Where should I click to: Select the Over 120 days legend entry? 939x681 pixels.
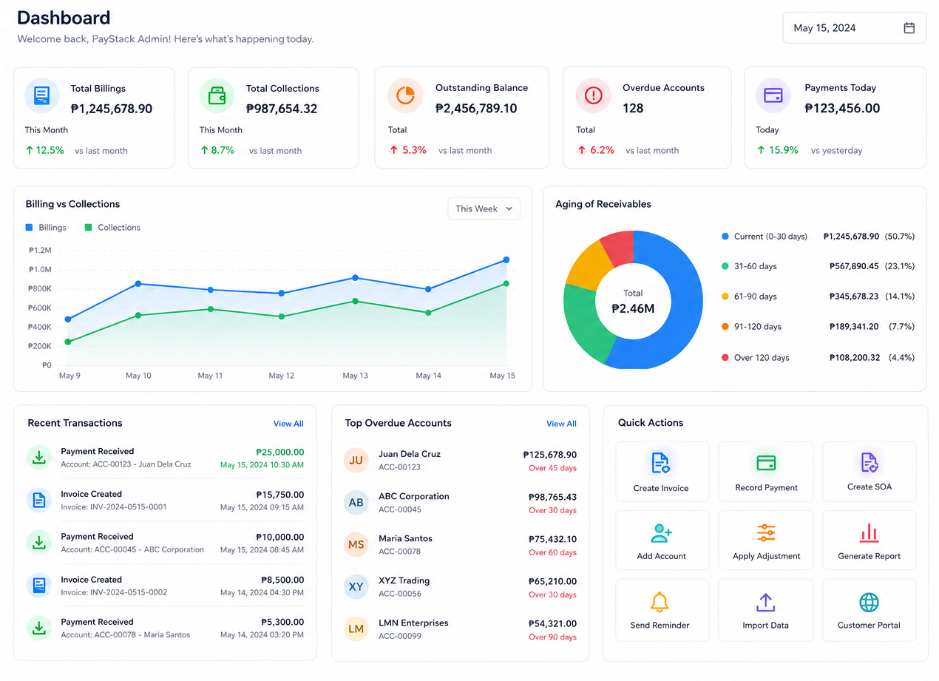(x=818, y=358)
